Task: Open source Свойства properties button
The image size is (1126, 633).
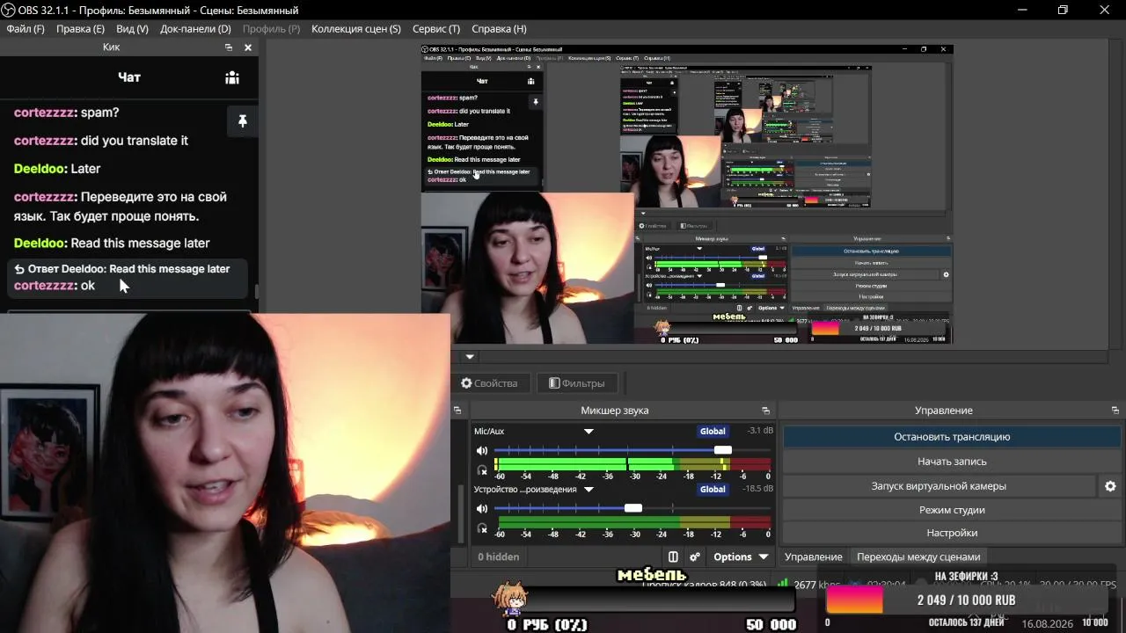Action: tap(490, 383)
